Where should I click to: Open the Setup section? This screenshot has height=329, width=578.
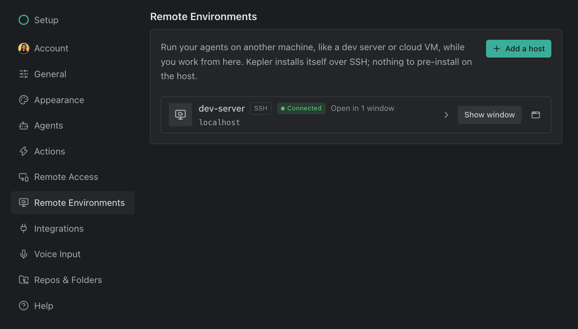[x=73, y=20]
